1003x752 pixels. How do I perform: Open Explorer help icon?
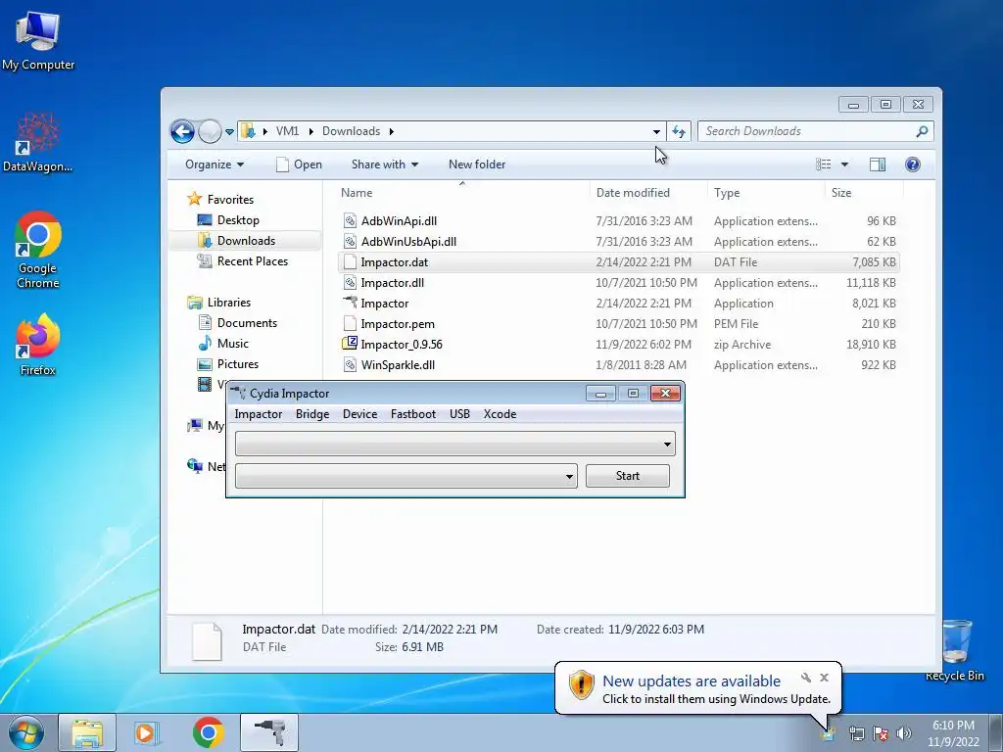point(913,164)
